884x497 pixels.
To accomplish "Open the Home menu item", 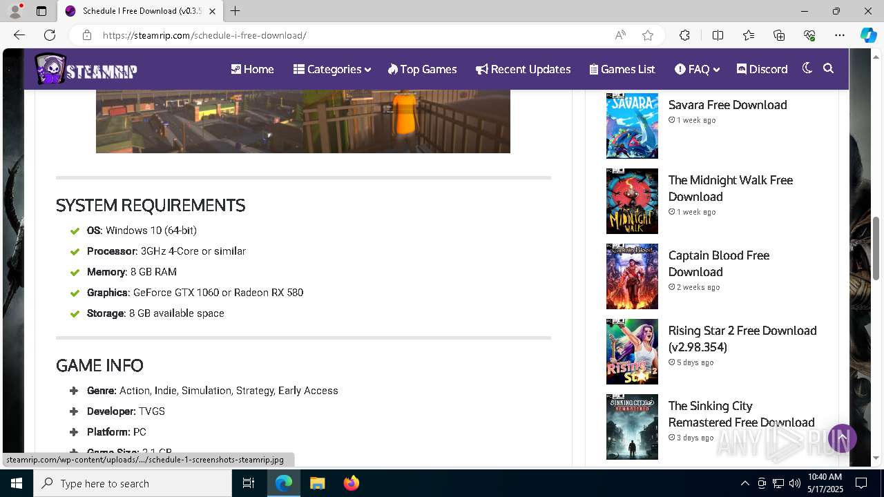I will coord(252,69).
